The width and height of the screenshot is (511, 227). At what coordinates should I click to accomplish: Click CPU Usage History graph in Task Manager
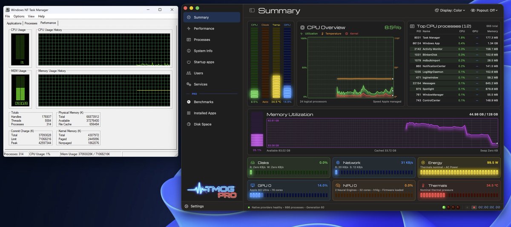pos(104,49)
